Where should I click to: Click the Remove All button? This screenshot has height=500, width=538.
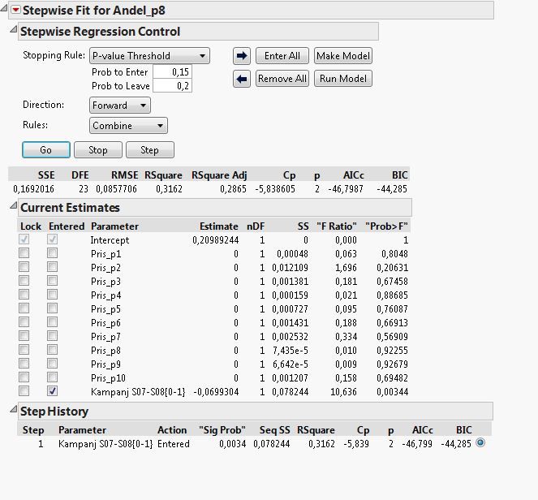[x=282, y=79]
